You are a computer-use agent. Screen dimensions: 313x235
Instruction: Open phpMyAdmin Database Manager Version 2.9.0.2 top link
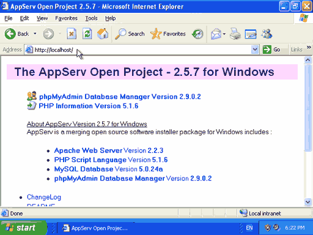[120, 97]
